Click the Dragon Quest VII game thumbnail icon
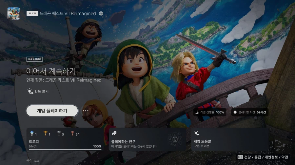 point(13,13)
